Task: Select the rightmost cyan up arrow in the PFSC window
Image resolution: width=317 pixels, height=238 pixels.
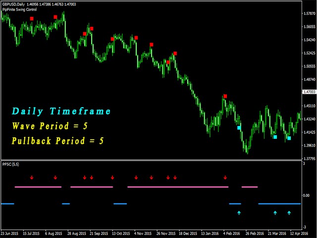Action: 289,213
